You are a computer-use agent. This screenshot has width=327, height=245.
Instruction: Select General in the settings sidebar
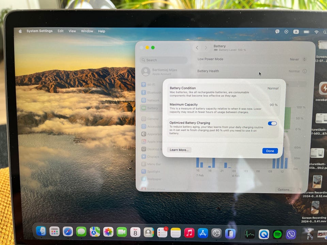click(x=150, y=119)
